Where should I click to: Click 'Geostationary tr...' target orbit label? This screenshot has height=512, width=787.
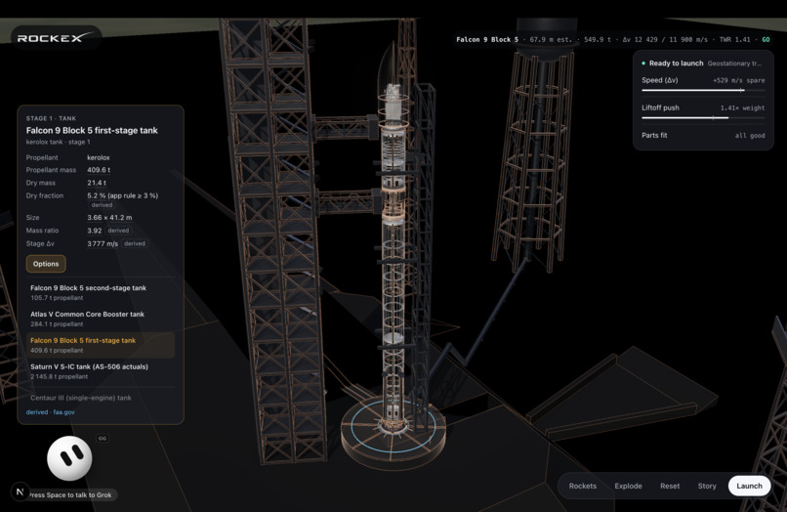coord(734,64)
